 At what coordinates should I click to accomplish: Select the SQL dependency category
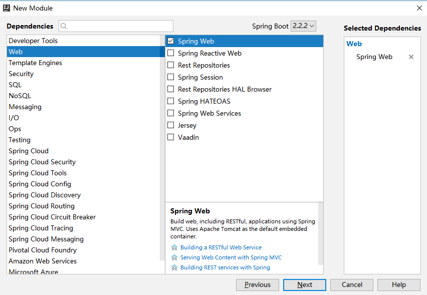pos(15,85)
